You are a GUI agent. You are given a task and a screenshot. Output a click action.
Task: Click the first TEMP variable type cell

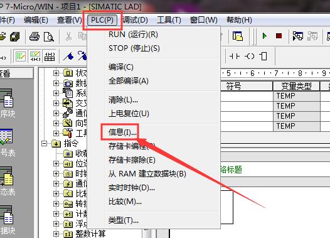click(x=296, y=96)
